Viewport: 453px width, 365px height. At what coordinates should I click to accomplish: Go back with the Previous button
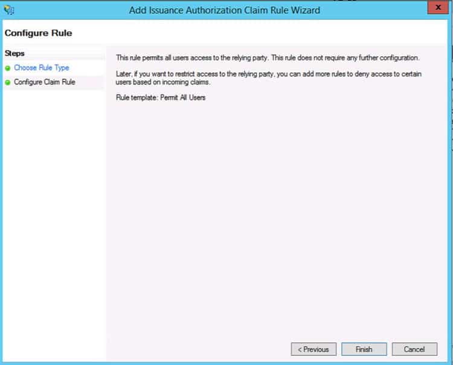pos(313,349)
